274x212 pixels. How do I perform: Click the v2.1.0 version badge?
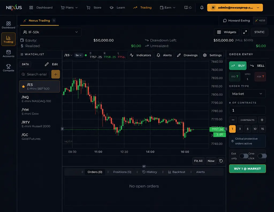pyautogui.click(x=260, y=20)
